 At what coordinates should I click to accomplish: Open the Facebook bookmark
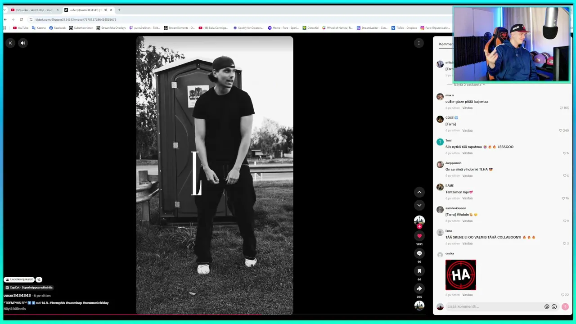57,28
